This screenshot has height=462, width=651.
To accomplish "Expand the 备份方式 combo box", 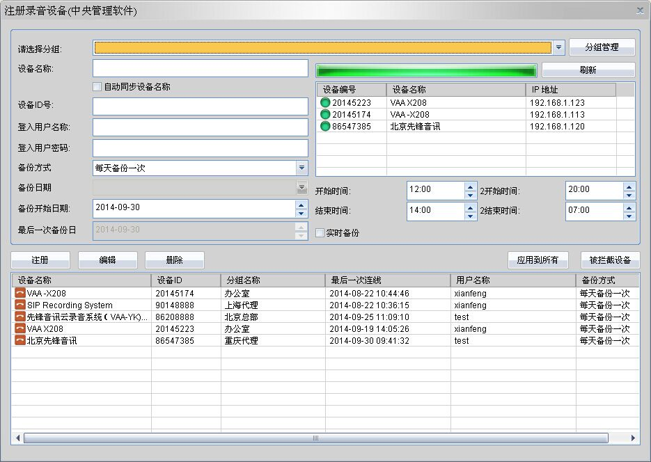I will [x=301, y=168].
